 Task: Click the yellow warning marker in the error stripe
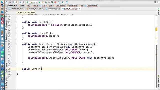(x=156, y=29)
